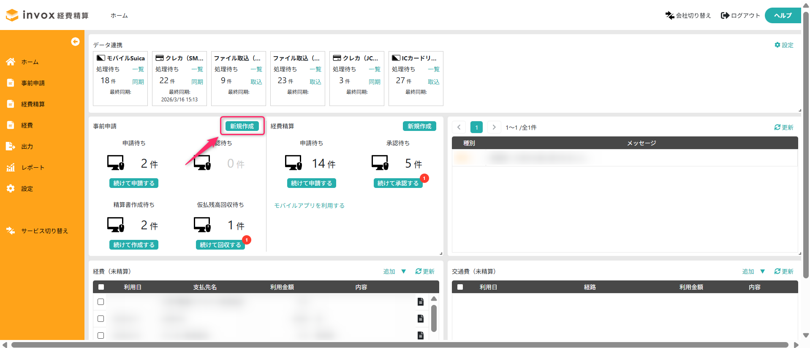810x348 pixels.
Task: Go to next page with right chevron
Action: 494,127
